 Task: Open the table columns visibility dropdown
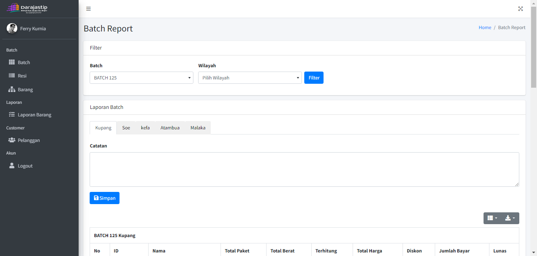pos(492,218)
